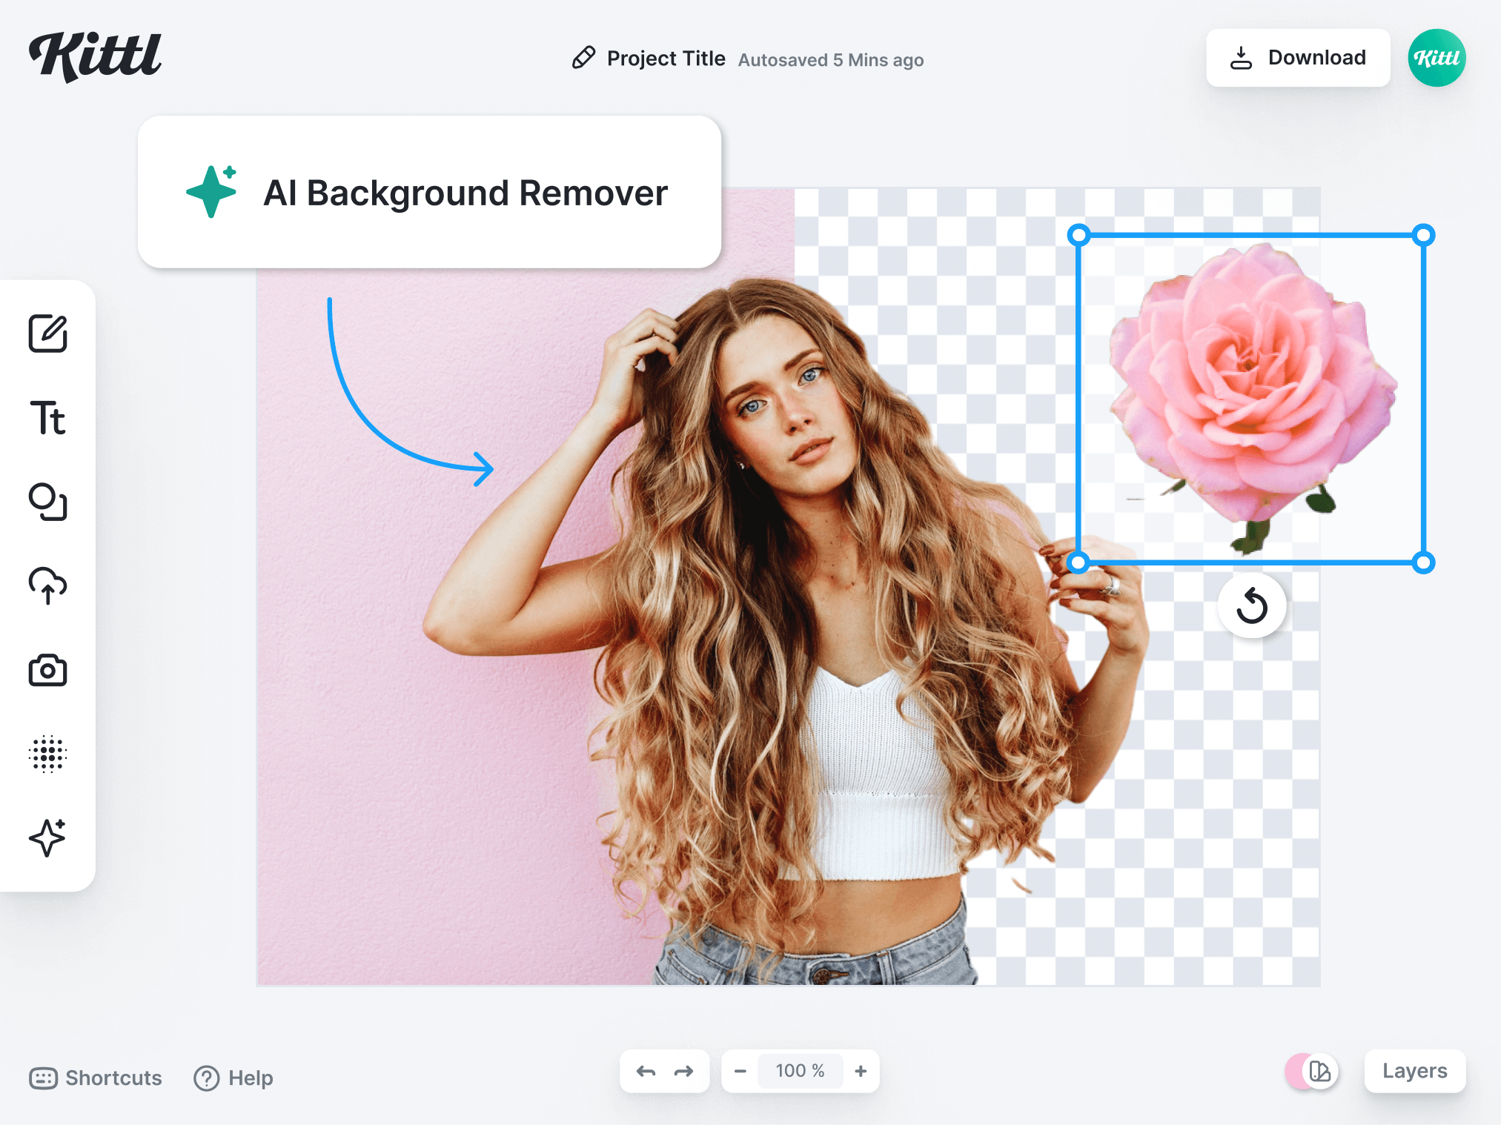Image resolution: width=1501 pixels, height=1125 pixels.
Task: Click the Autosaved 5 Mins ago text
Action: coord(831,60)
